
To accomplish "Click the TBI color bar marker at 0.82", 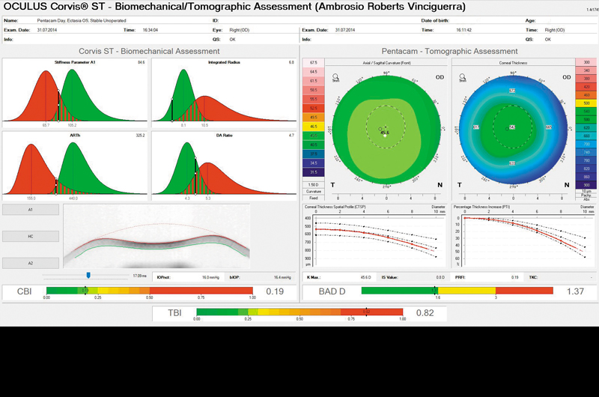I will (x=366, y=312).
